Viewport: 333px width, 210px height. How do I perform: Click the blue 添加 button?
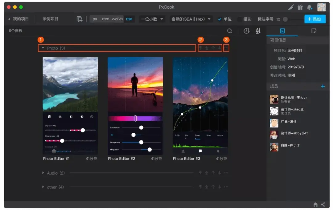314,19
